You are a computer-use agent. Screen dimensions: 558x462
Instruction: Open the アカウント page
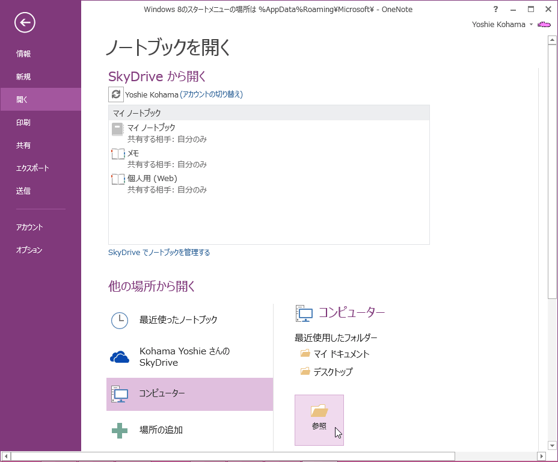point(40,227)
